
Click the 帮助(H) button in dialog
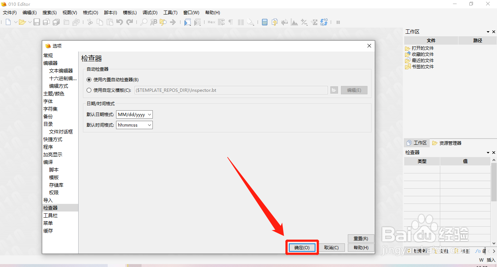[x=361, y=247]
